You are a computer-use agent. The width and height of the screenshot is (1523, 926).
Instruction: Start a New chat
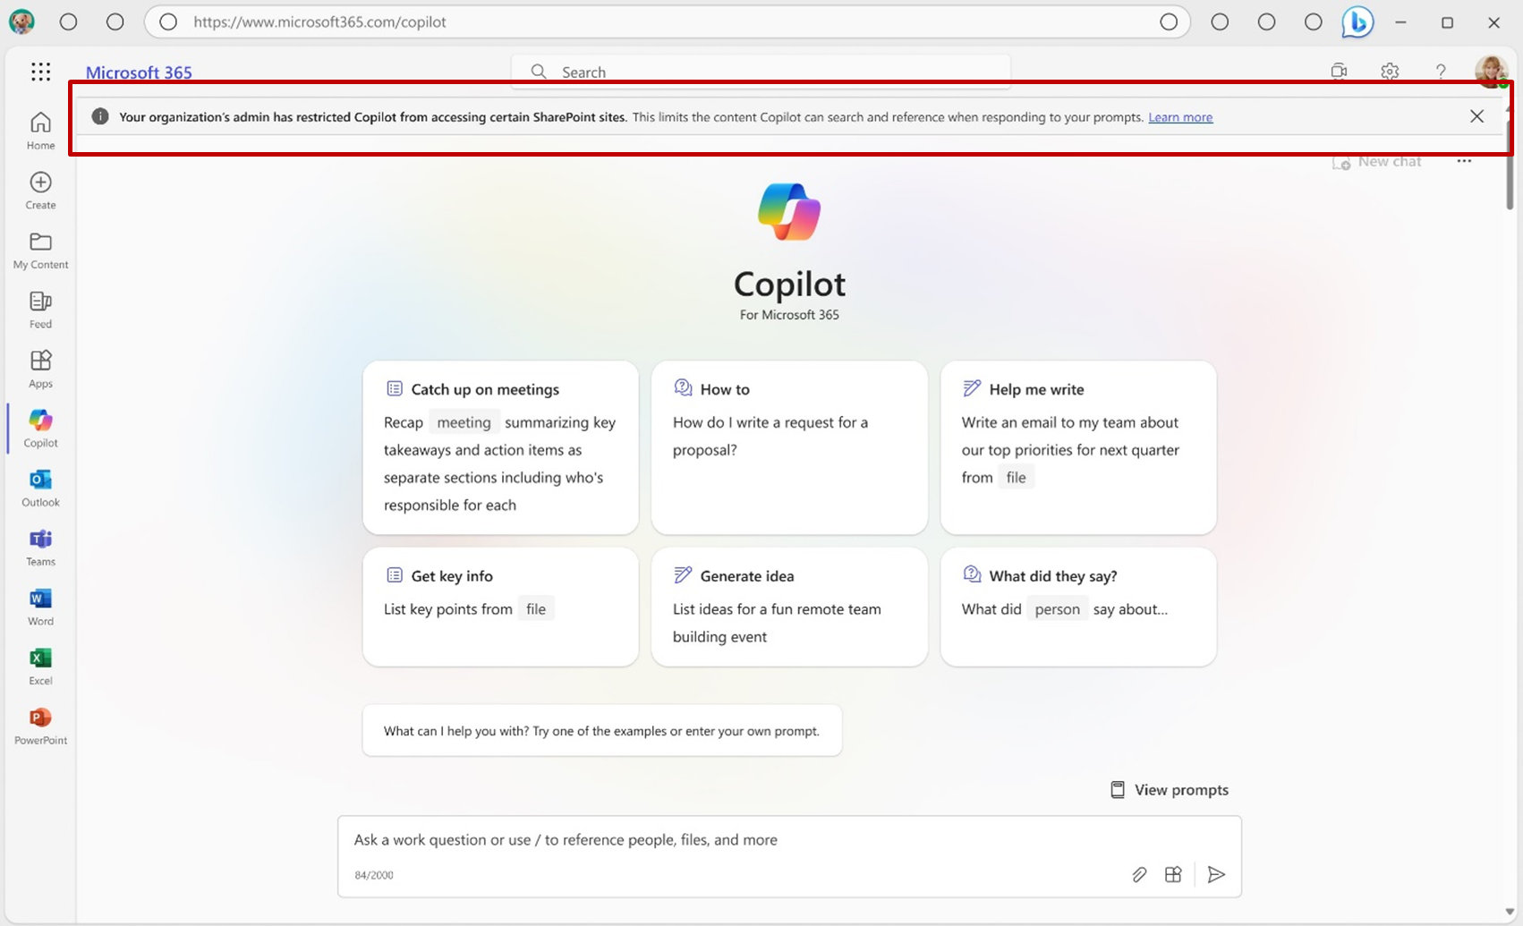pyautogui.click(x=1377, y=161)
